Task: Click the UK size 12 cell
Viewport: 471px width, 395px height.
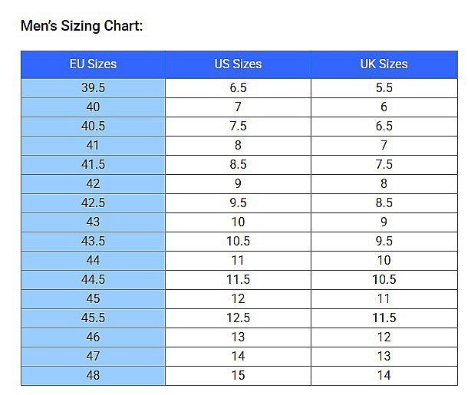Action: coord(384,337)
